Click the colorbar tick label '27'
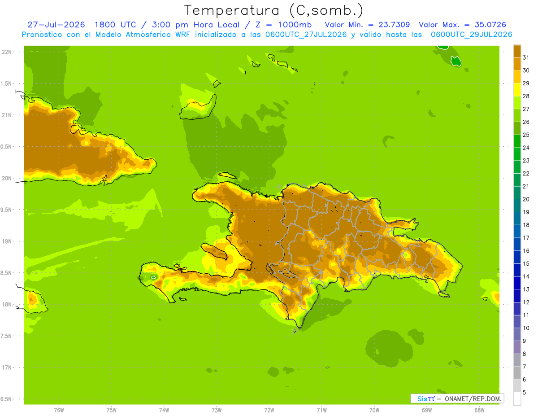The height and width of the screenshot is (416, 538). (x=526, y=109)
